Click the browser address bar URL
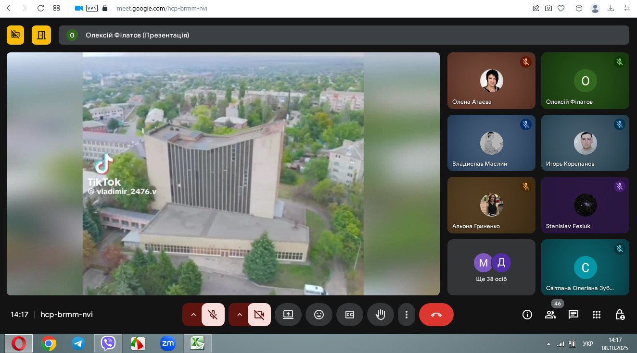The image size is (637, 353). click(x=162, y=8)
